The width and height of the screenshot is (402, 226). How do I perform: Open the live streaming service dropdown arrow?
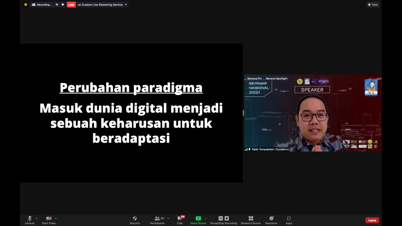[x=126, y=5]
